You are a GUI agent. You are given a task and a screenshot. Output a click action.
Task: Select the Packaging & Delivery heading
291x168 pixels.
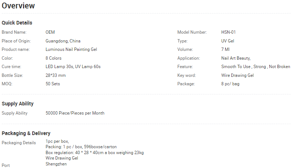click(x=26, y=133)
